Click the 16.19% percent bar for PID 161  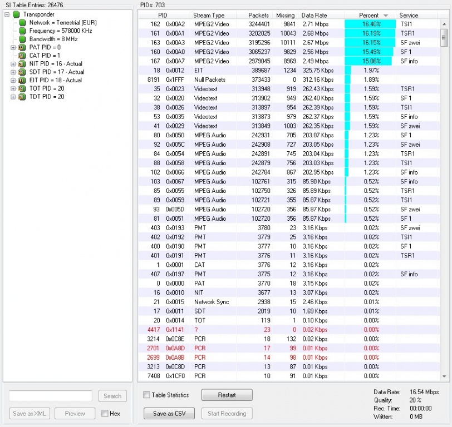[x=370, y=33]
